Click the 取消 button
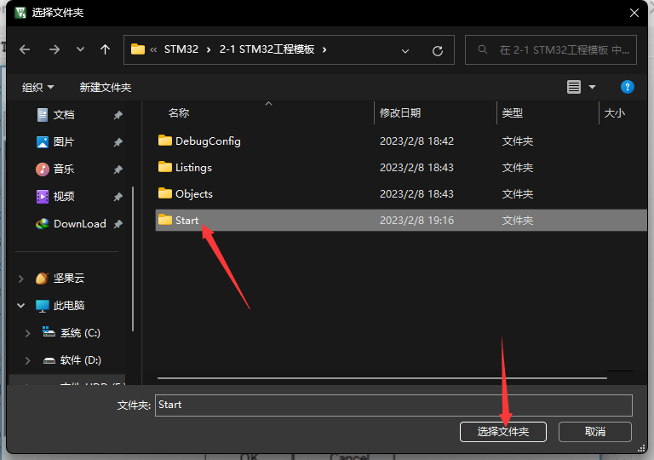 (x=595, y=432)
